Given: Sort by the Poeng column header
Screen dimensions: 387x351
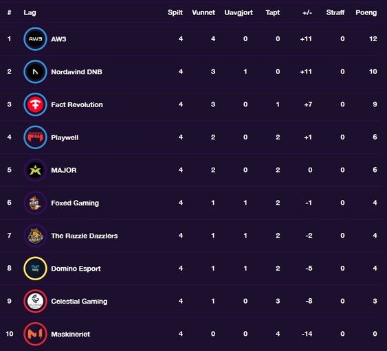Looking at the screenshot, I should (366, 12).
